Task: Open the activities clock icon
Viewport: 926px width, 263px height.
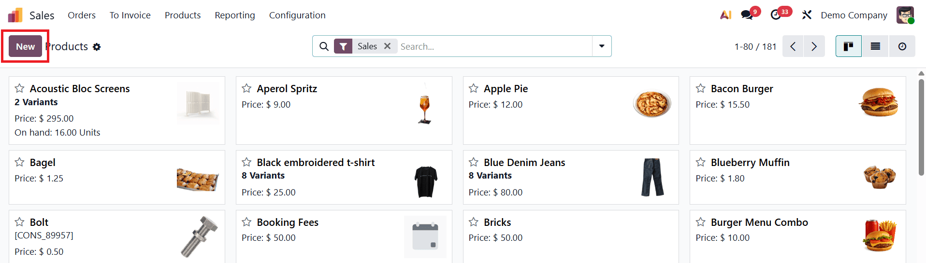Action: (x=776, y=15)
